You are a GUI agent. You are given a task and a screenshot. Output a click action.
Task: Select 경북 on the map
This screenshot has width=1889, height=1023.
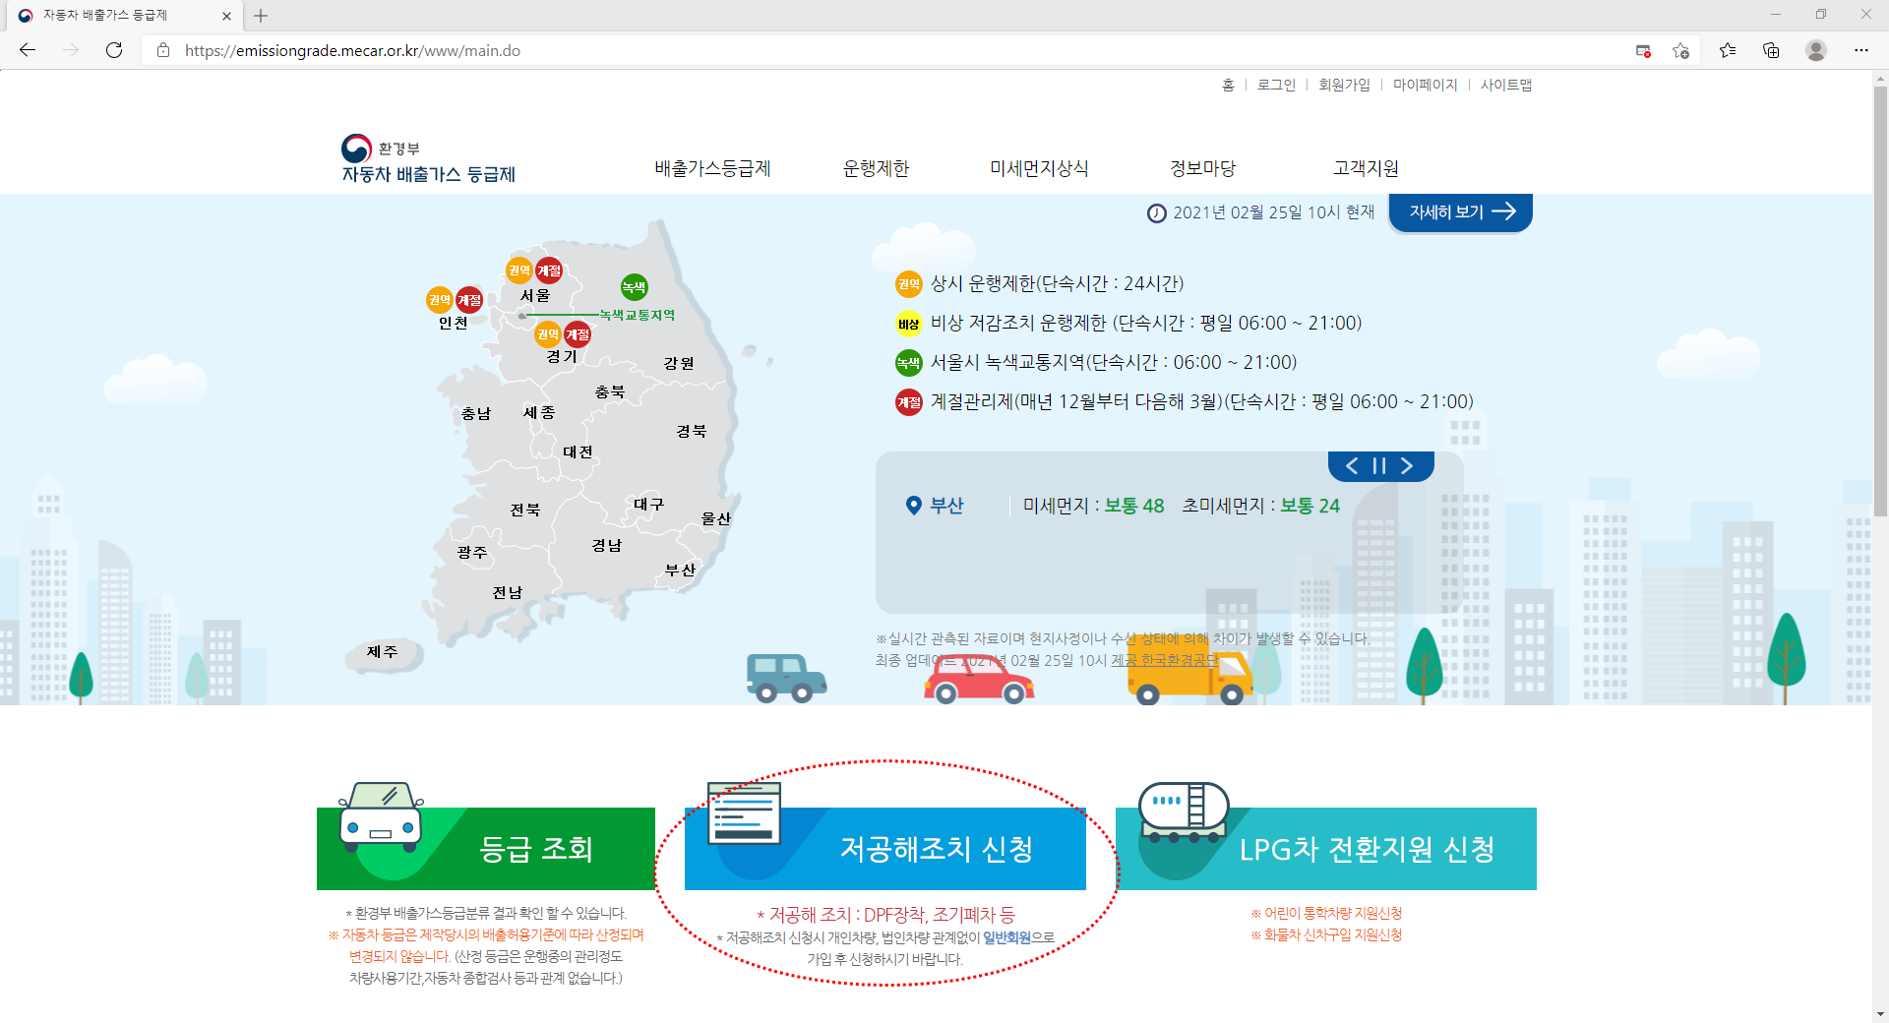click(x=692, y=431)
